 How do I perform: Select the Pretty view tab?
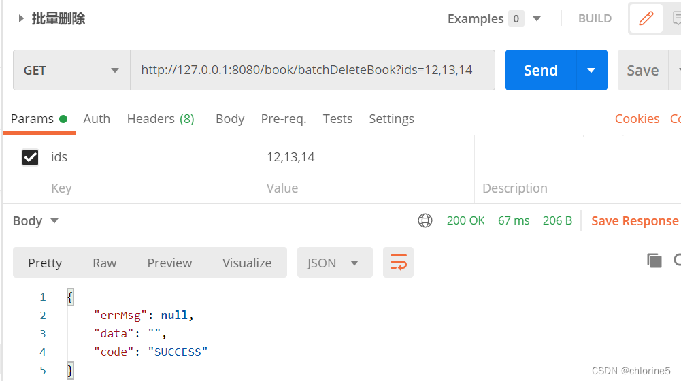click(x=45, y=263)
